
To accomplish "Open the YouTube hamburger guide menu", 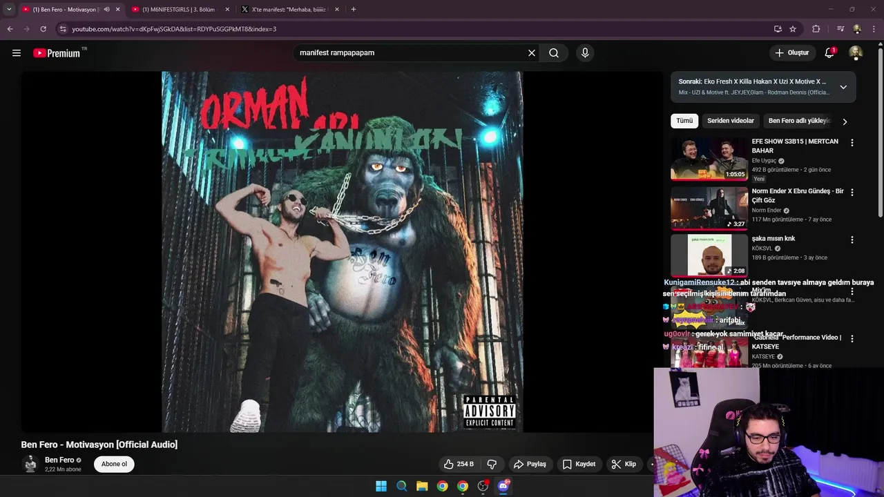I will click(x=17, y=52).
